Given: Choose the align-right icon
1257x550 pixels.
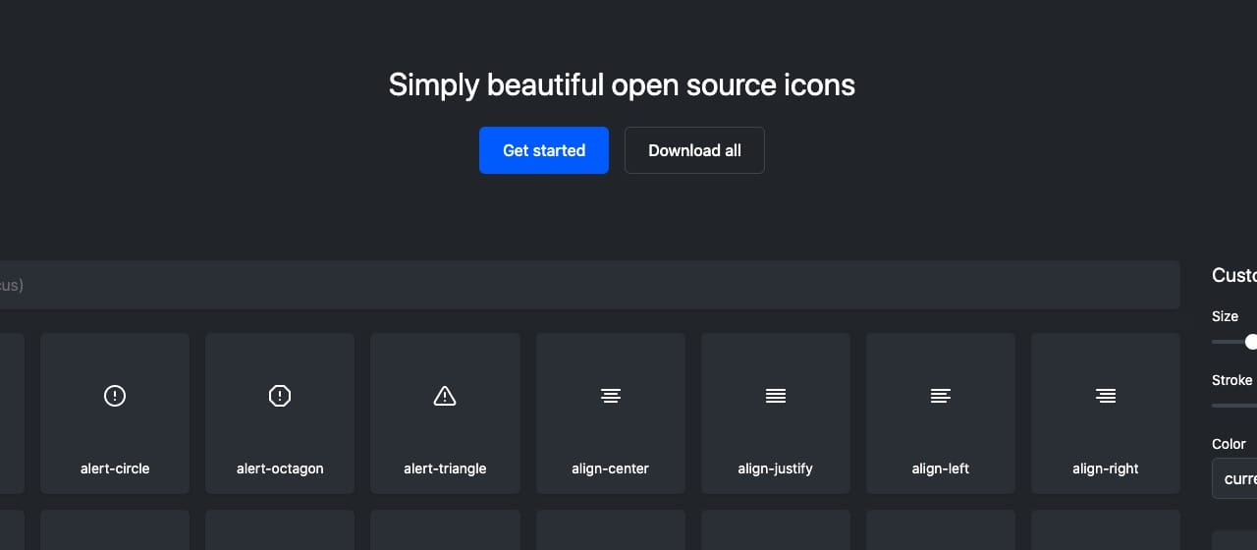Looking at the screenshot, I should point(1106,396).
